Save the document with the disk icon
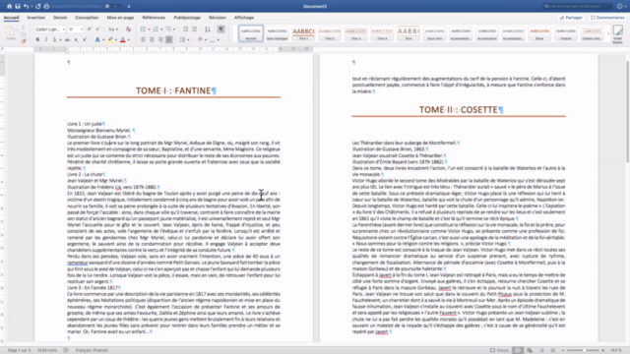The height and width of the screenshot is (354, 630). coord(18,6)
